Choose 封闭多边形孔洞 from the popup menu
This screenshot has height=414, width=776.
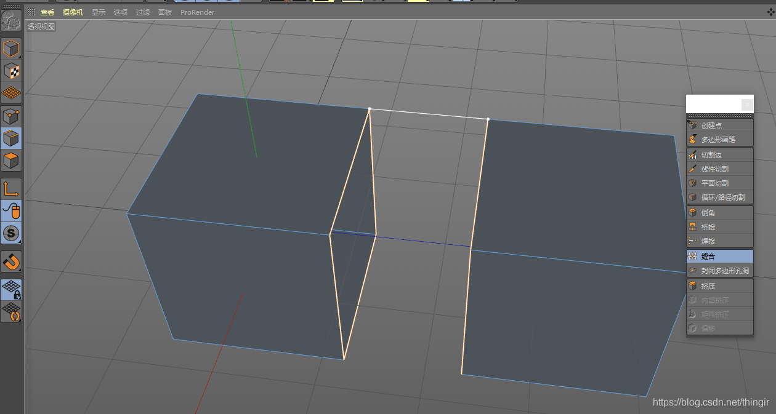click(720, 271)
